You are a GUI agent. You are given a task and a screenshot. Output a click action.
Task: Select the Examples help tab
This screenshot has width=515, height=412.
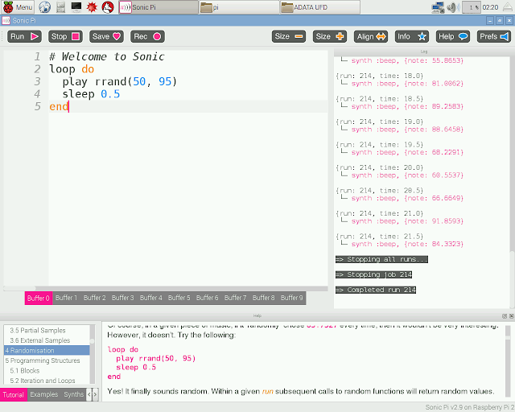44,394
